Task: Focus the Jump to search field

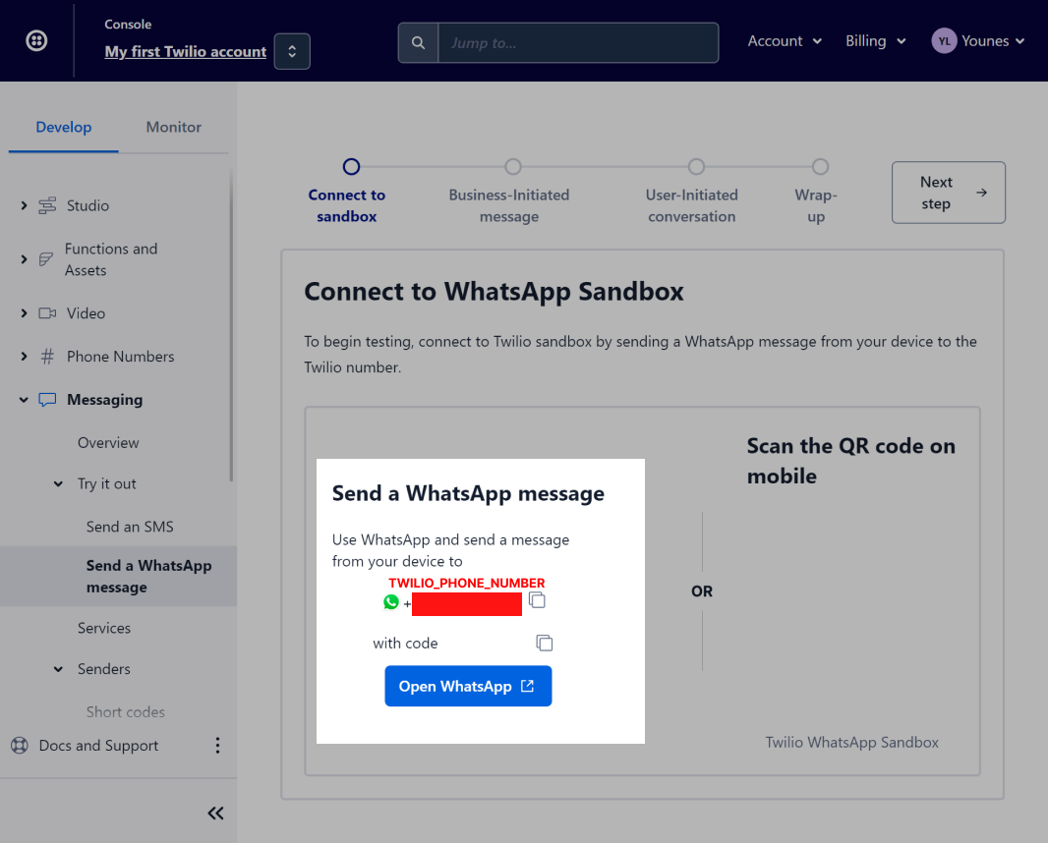Action: pyautogui.click(x=578, y=43)
